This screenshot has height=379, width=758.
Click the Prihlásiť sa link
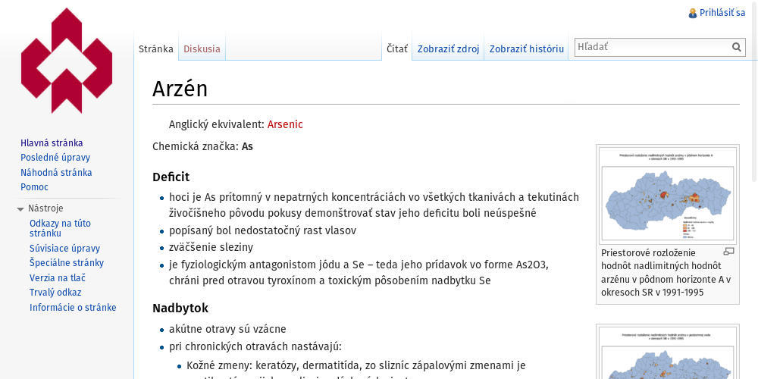tap(722, 13)
